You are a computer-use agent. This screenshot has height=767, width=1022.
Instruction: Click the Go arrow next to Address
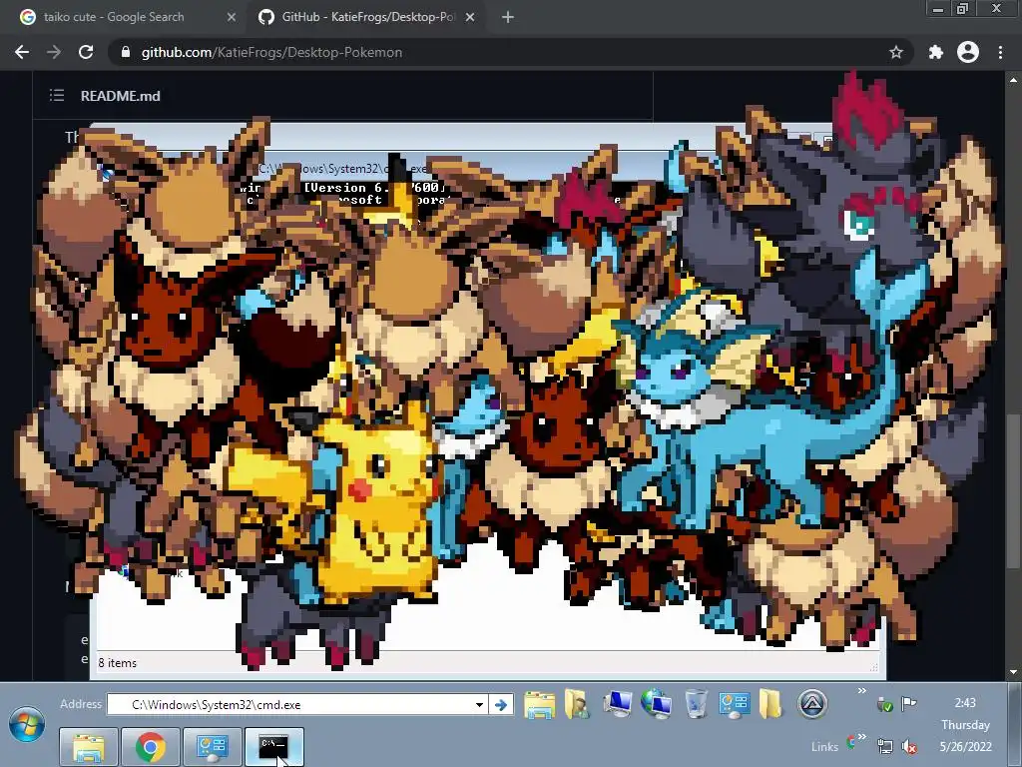coord(501,704)
